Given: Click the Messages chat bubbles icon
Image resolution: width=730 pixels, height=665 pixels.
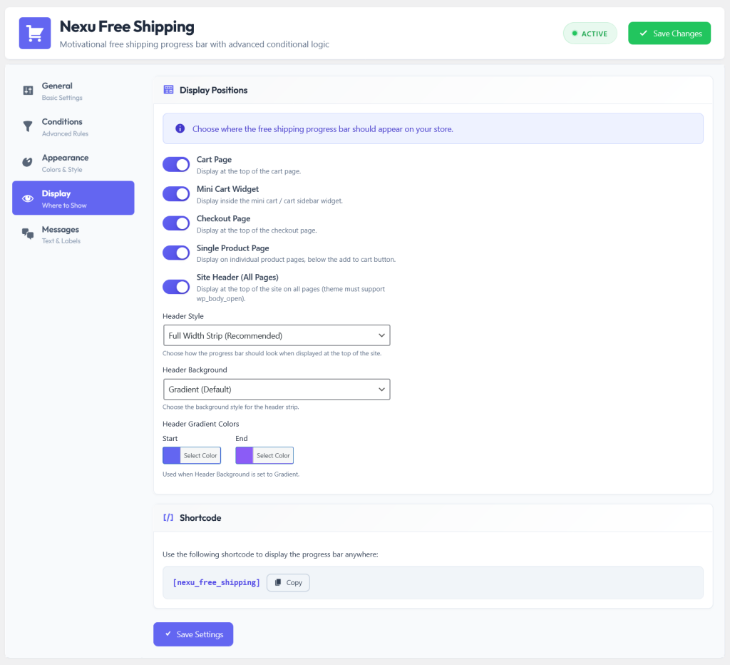Looking at the screenshot, I should 28,234.
